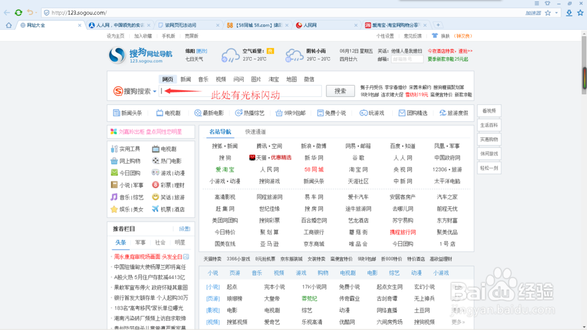Viewport: 587px width, 330px height.
Task: Click the 生活百科 side button
Action: click(x=489, y=125)
